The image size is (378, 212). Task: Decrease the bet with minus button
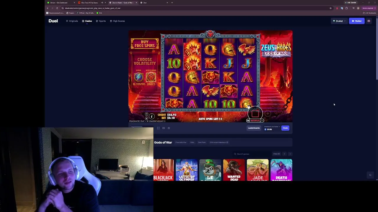243,114
